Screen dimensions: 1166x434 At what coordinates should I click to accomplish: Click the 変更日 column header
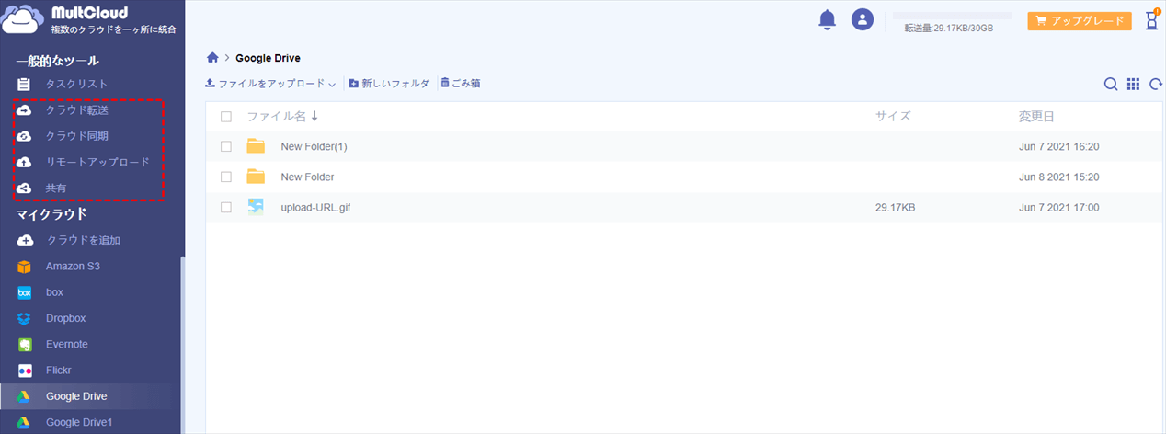pyautogui.click(x=1036, y=116)
